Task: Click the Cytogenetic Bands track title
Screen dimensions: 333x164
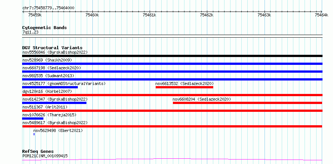Action: (45, 28)
